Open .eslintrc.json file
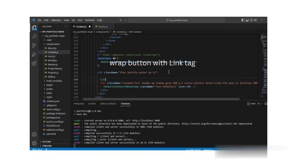This screenshot has height=167, width=297. tap(53, 101)
